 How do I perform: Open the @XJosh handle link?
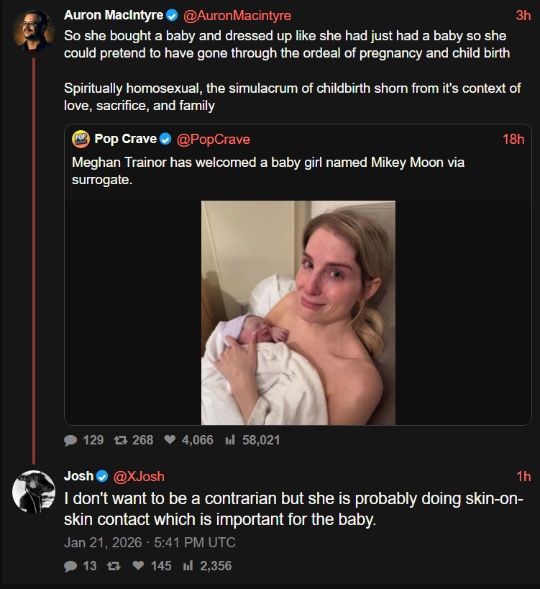(139, 476)
